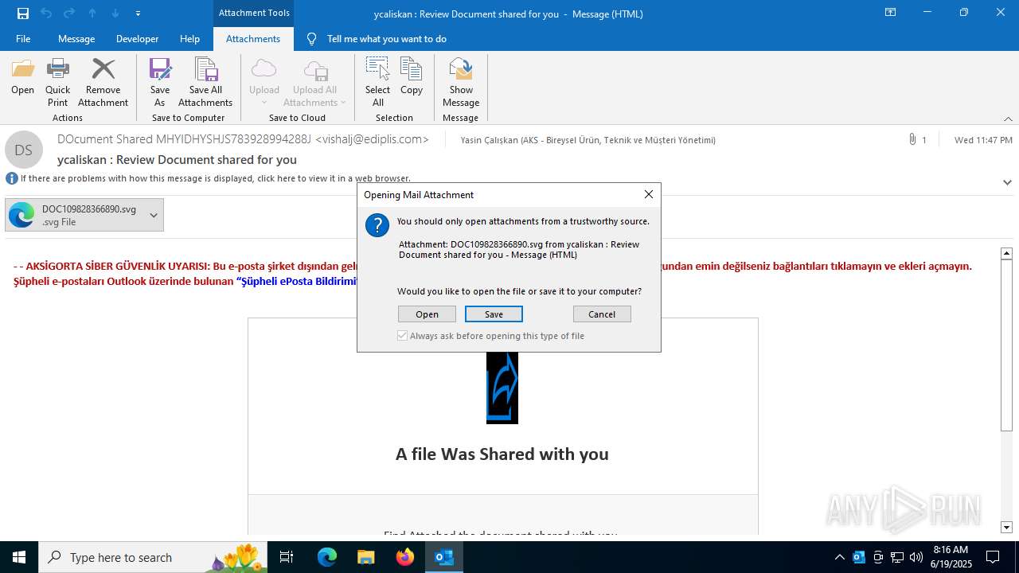Viewport: 1019px width, 573px height.
Task: Click the volume icon in system tray
Action: (x=916, y=557)
